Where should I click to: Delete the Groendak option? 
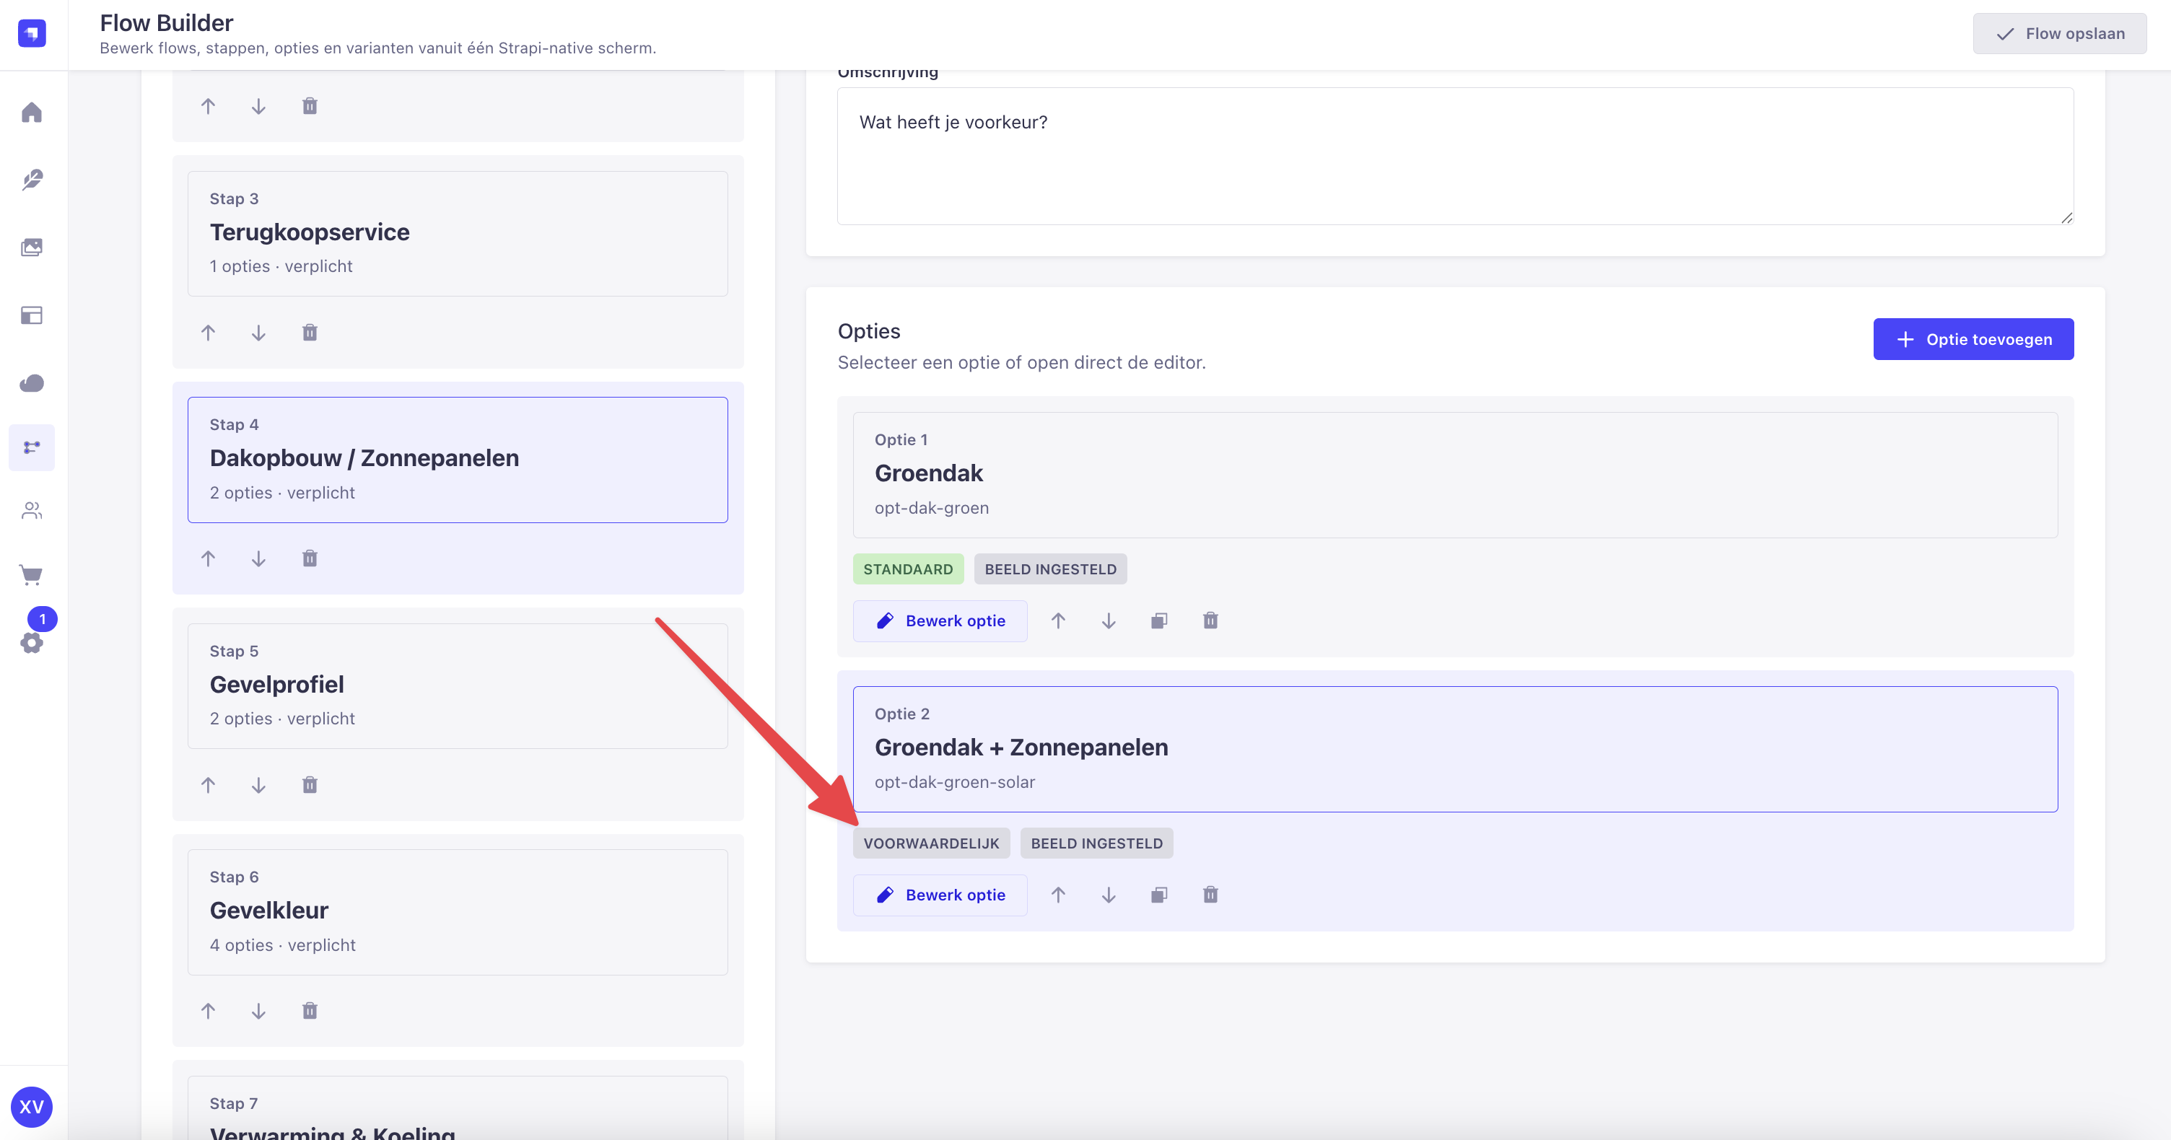click(x=1211, y=621)
